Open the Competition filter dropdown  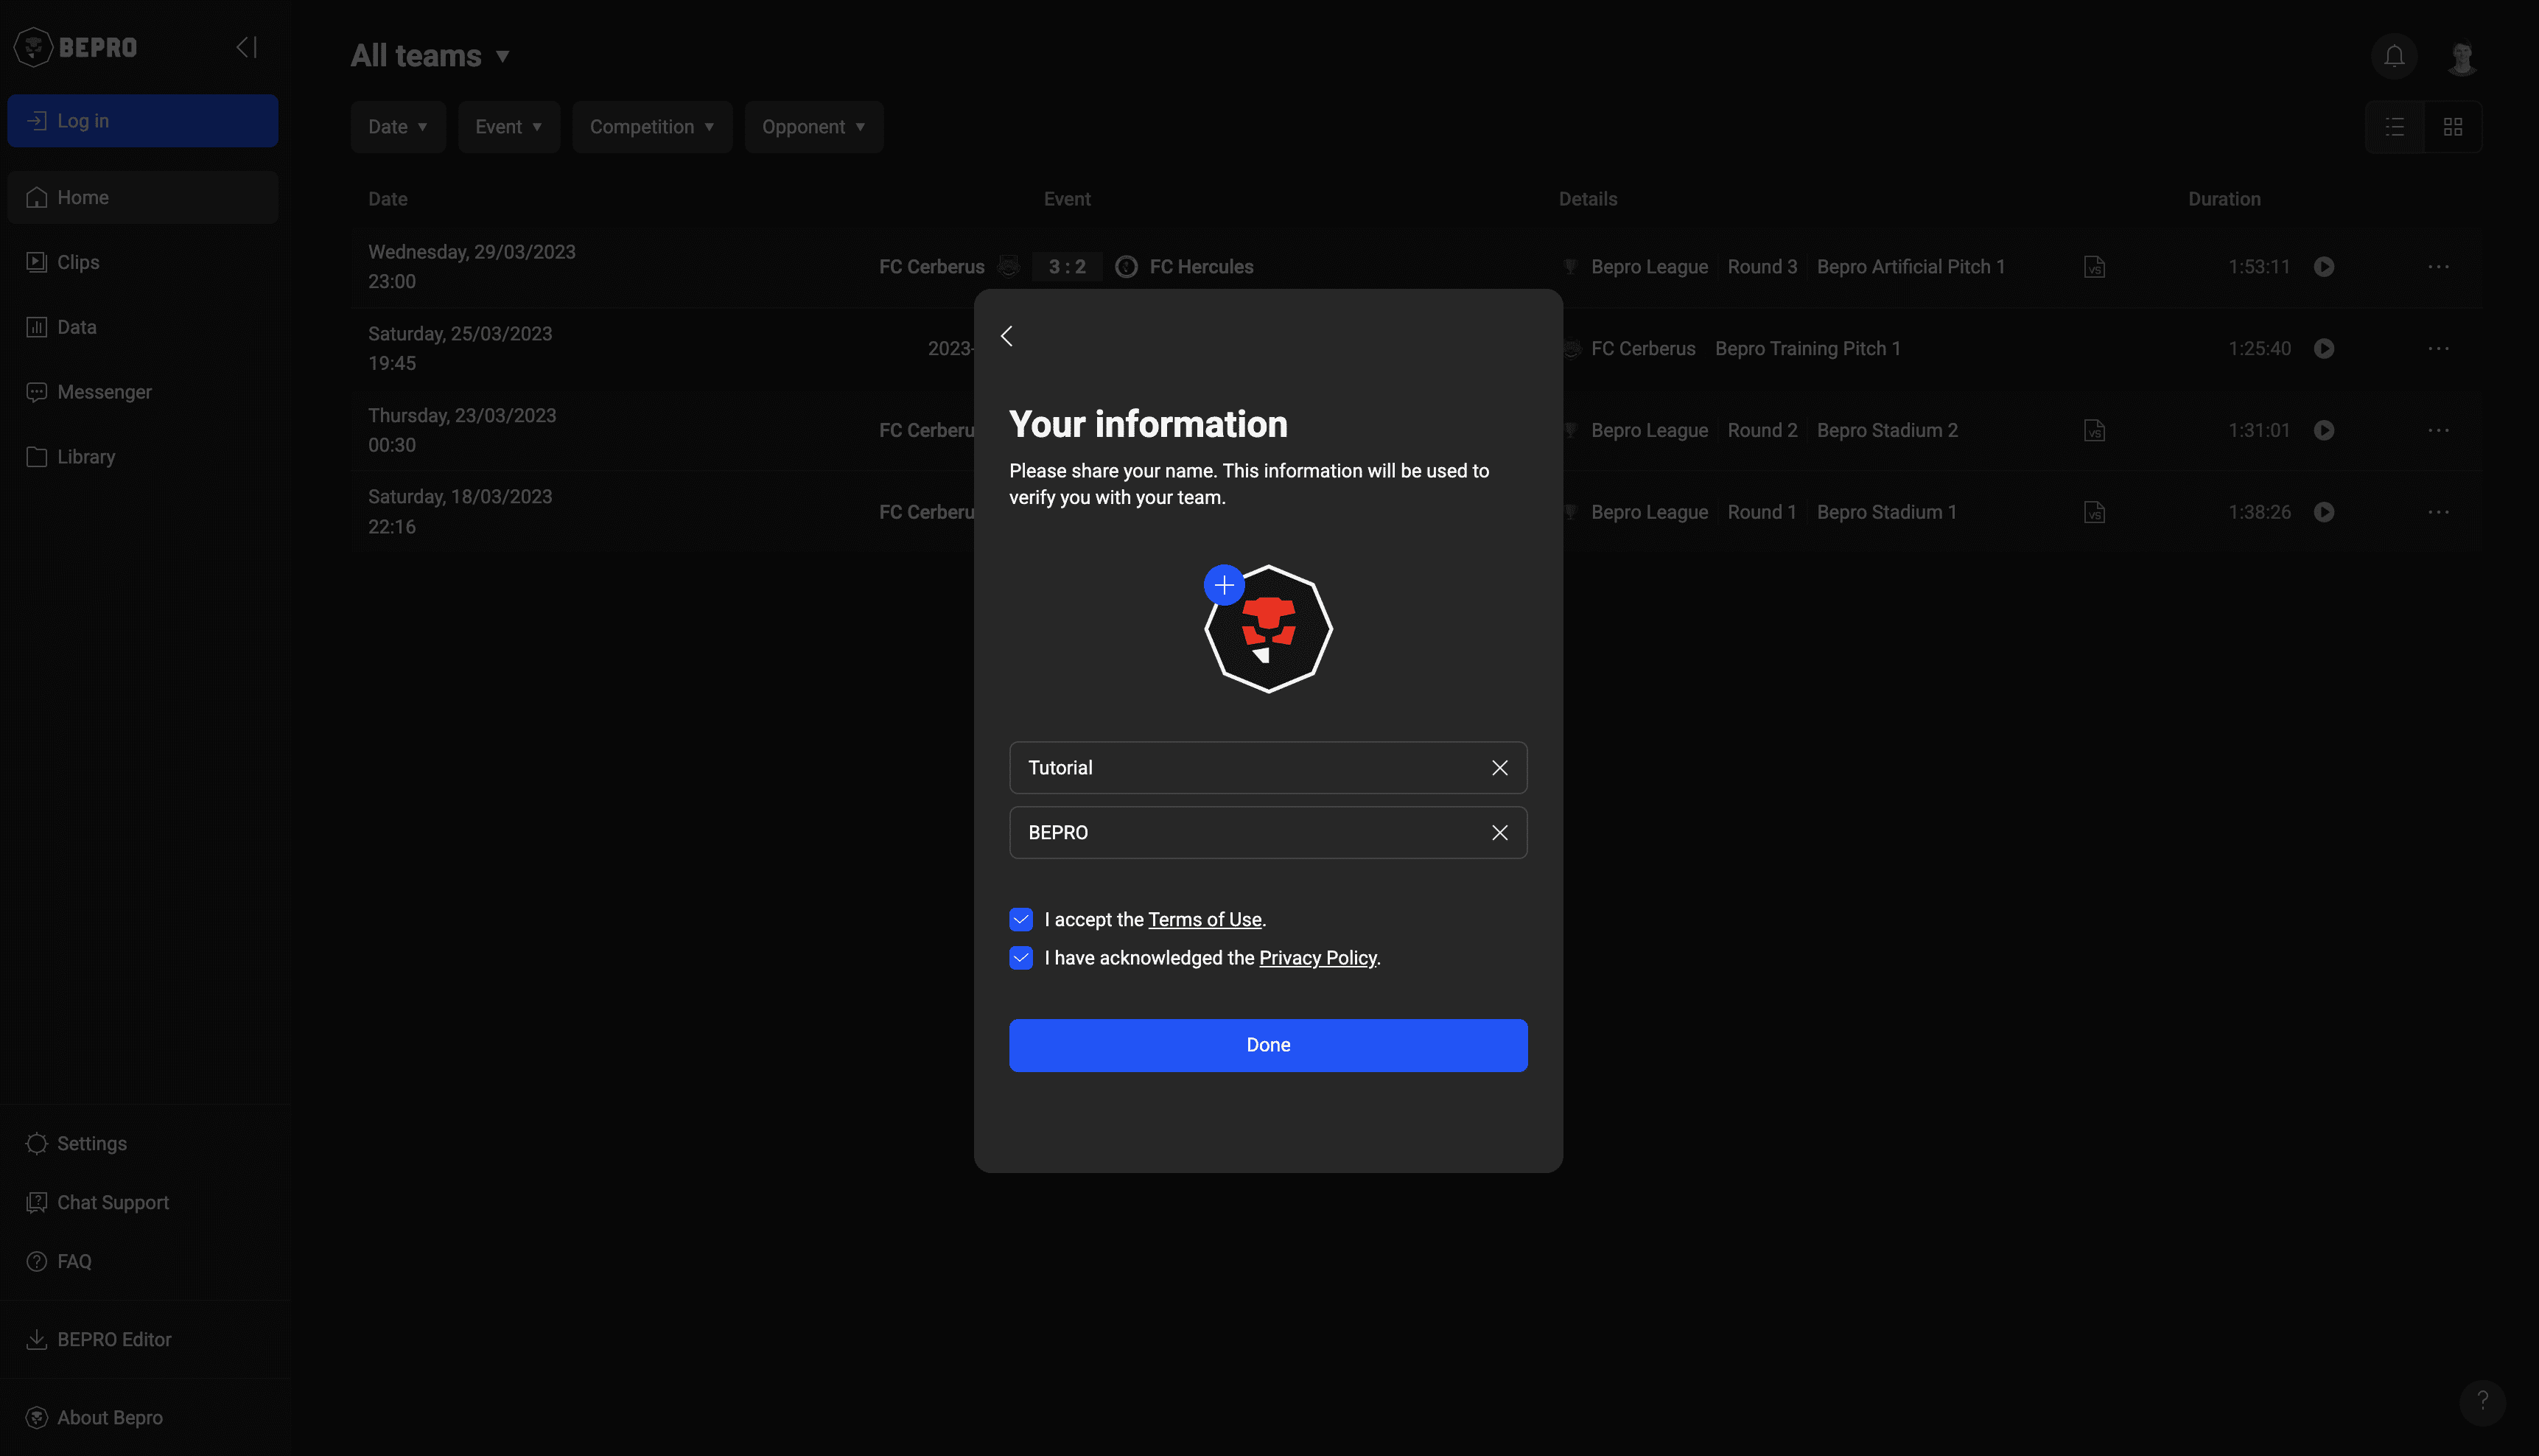click(x=652, y=127)
